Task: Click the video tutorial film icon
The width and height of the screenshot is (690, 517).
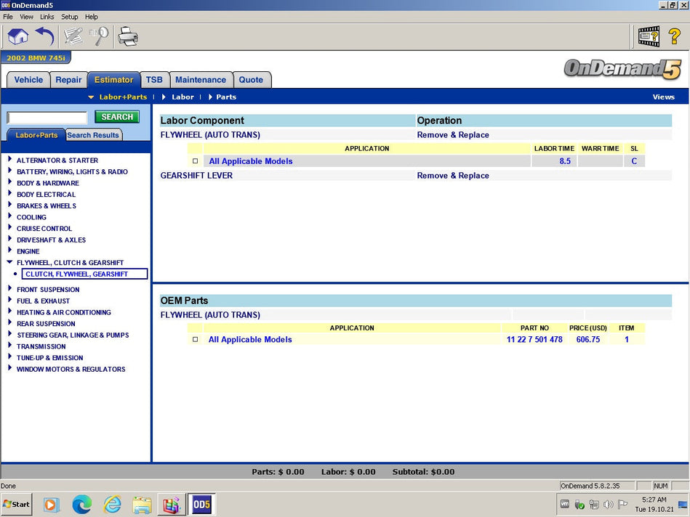Action: 648,36
